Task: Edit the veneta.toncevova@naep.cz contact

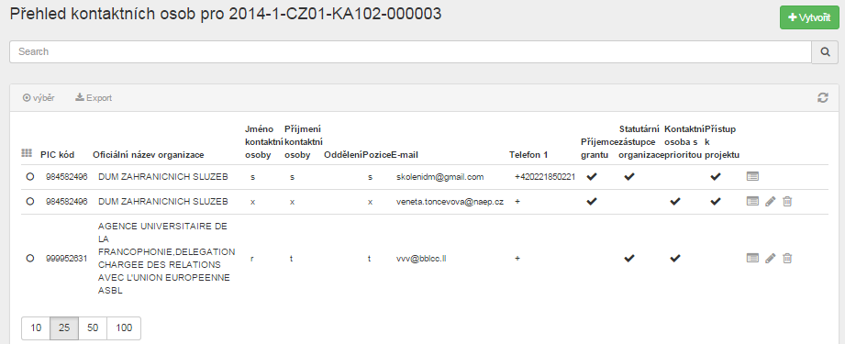Action: 770,201
